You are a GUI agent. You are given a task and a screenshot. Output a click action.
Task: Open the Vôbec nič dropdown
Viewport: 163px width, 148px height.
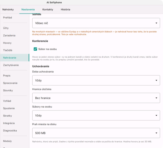(96, 23)
